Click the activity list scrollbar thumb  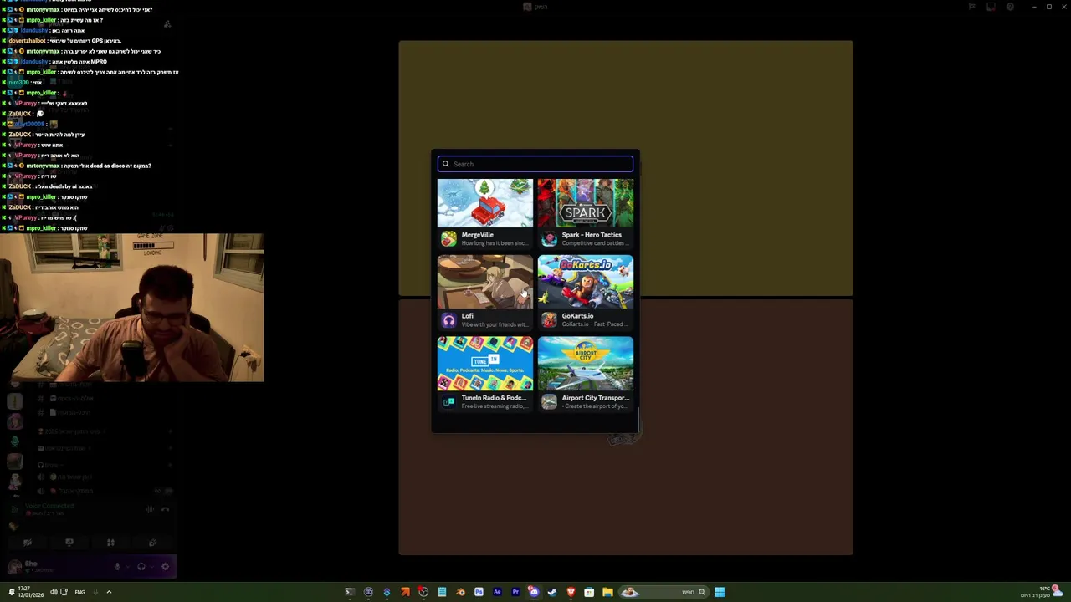(638, 421)
